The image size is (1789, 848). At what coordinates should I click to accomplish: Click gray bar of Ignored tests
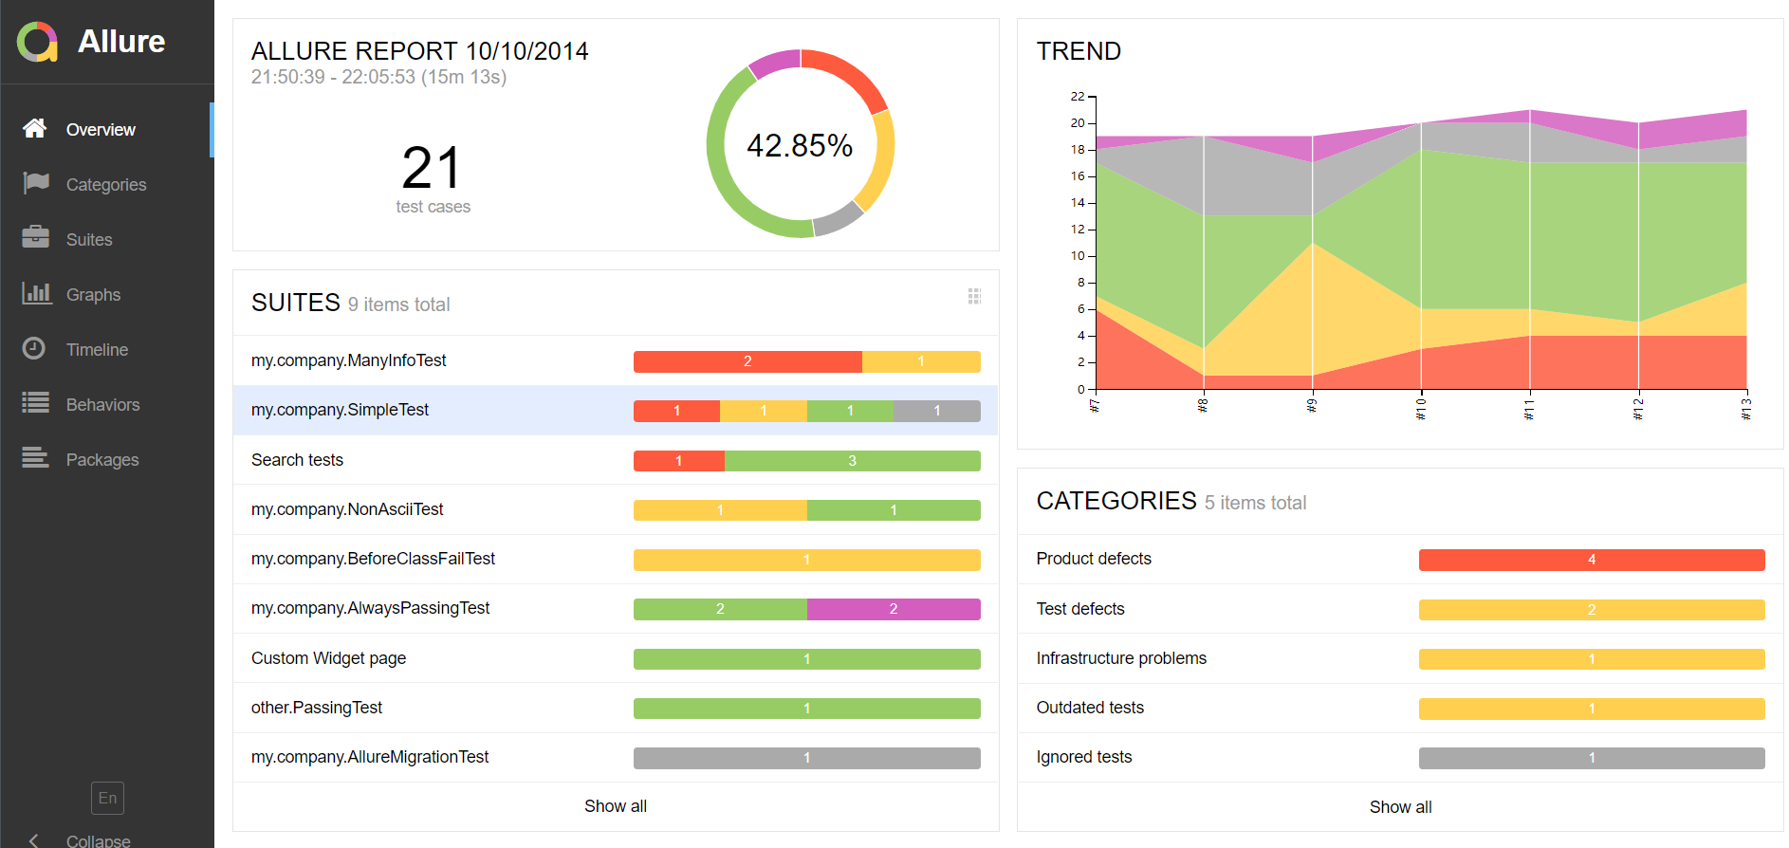tap(1592, 758)
